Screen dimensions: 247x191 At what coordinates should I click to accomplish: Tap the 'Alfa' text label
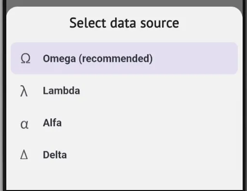tap(52, 123)
